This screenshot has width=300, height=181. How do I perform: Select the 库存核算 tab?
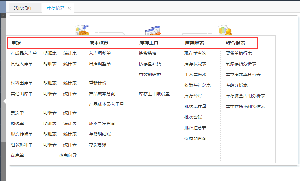[56, 8]
